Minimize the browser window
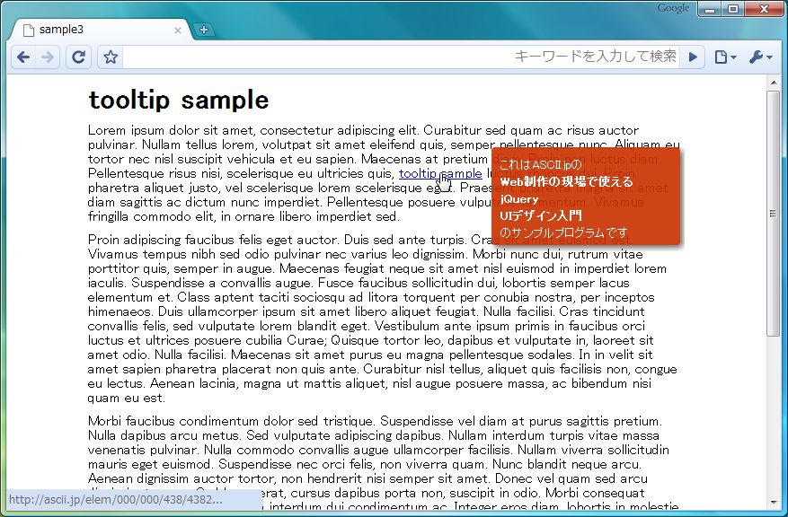The width and height of the screenshot is (788, 517). [710, 9]
